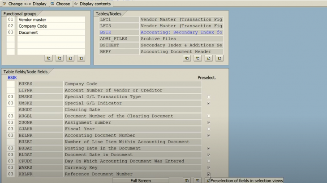This screenshot has height=183, width=327.
Task: Toggle preselection for CPUDT entry date field
Action: tap(209, 161)
